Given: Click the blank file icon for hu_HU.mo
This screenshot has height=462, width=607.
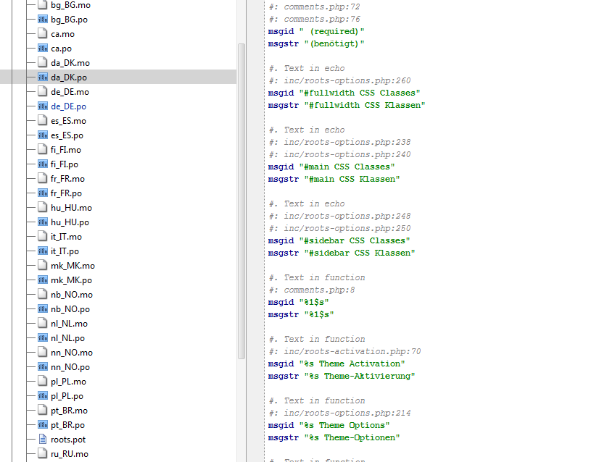Looking at the screenshot, I should (x=42, y=208).
